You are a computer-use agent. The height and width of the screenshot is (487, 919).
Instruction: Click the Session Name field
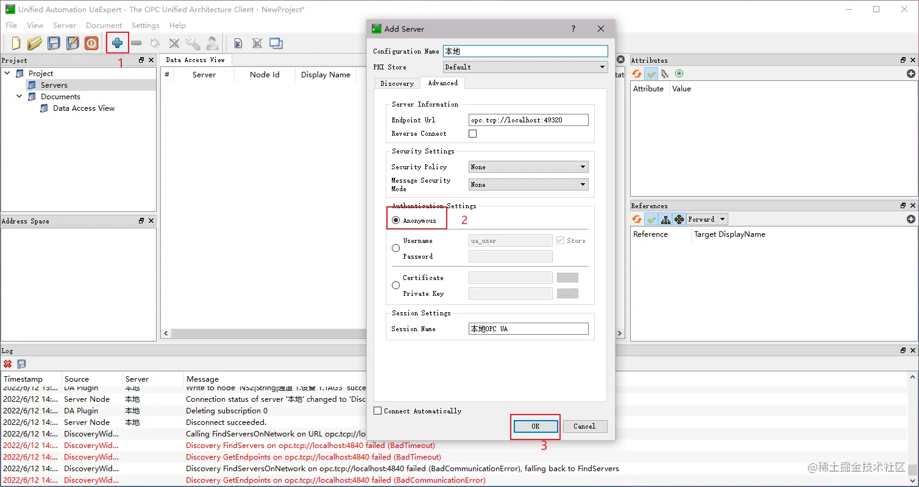click(528, 329)
